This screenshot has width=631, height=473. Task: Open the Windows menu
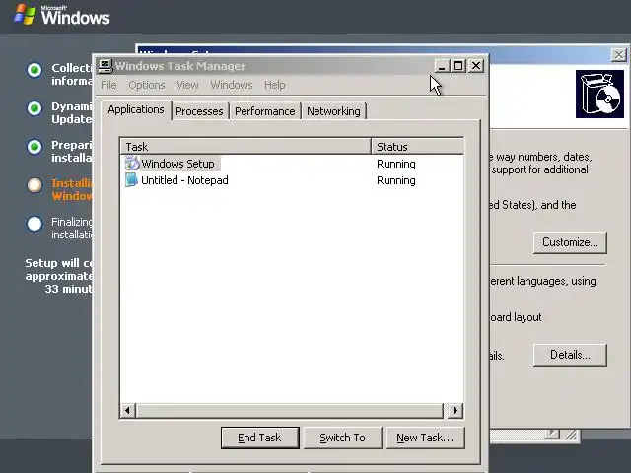point(232,85)
